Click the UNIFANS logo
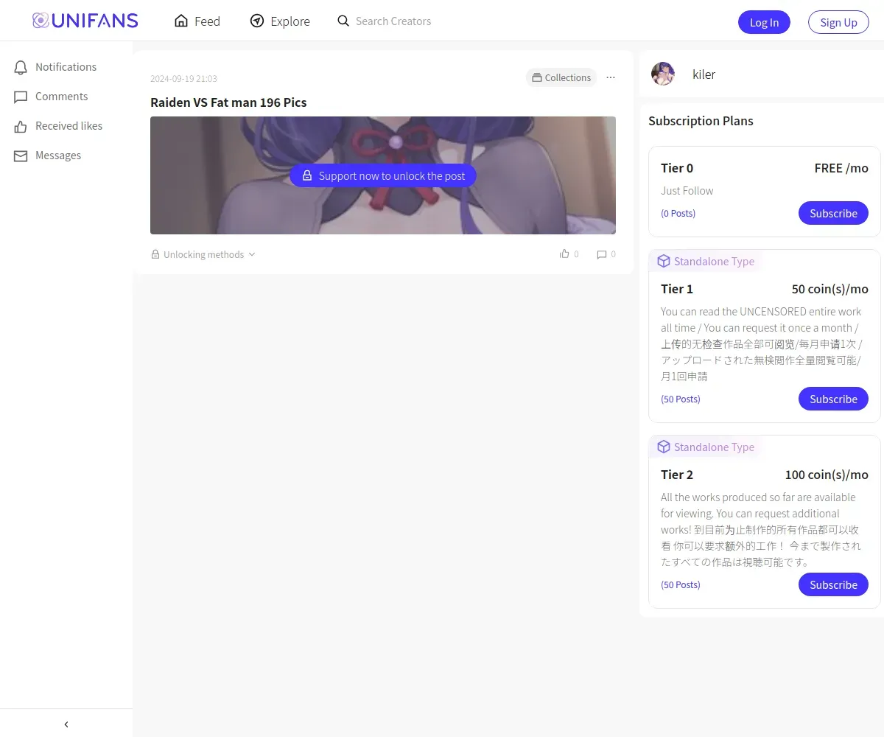 85,21
